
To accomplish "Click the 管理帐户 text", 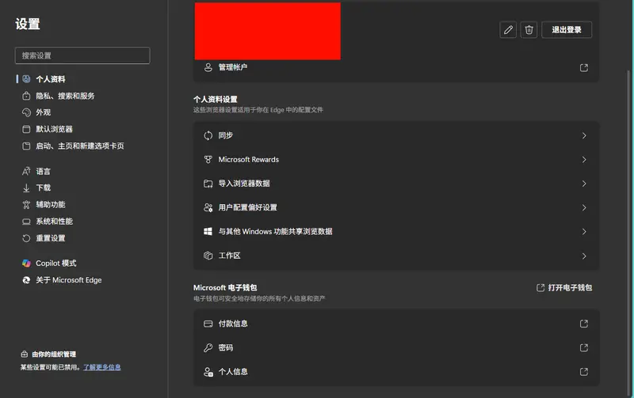I will tap(233, 67).
